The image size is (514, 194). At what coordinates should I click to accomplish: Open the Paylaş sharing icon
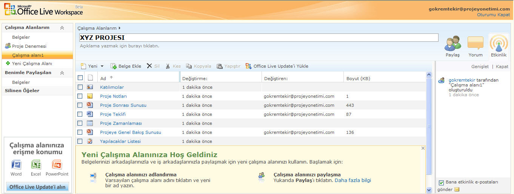pos(452,44)
